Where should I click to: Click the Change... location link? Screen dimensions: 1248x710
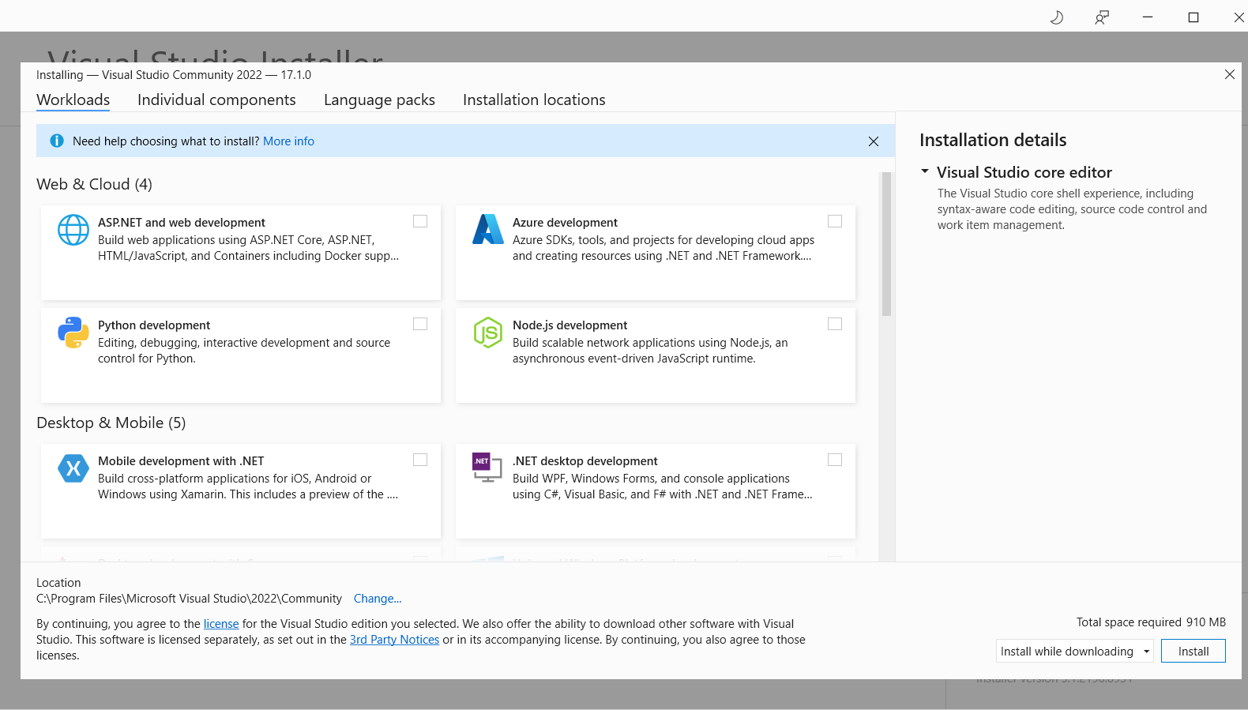(378, 599)
